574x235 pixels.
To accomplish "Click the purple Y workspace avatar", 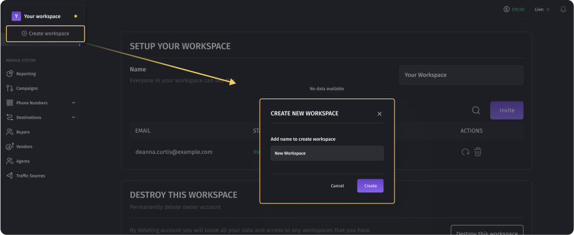I will [x=16, y=16].
